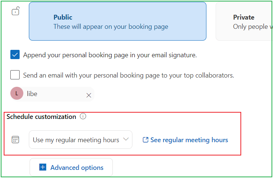Viewport: 273px width, 178px height.
Task: Enable Send an email to top collaborators checkbox
Action: 15,75
